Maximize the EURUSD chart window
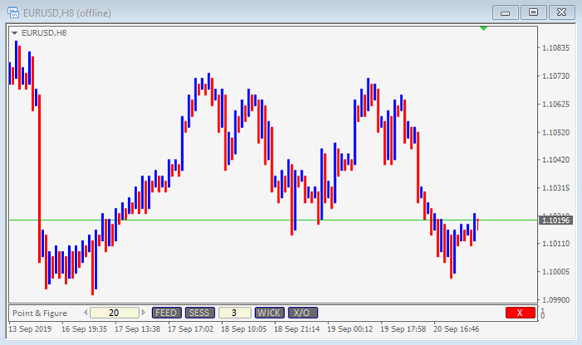The width and height of the screenshot is (582, 345). tap(533, 12)
